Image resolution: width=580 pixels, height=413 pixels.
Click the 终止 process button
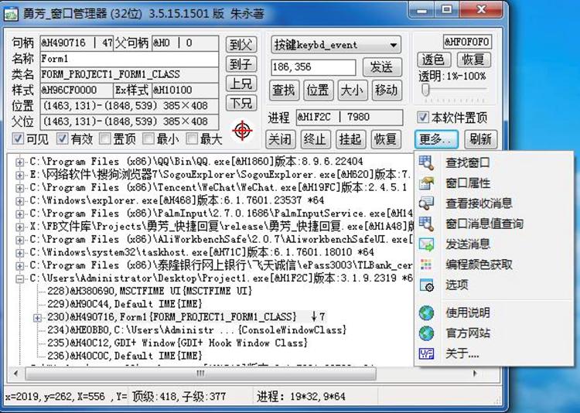[316, 139]
